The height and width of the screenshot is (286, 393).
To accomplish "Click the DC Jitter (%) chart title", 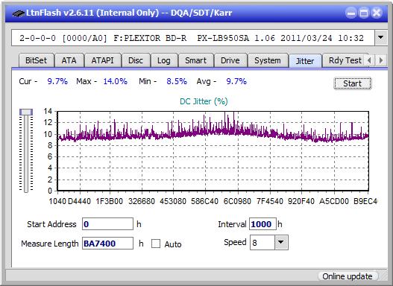I will [x=204, y=101].
